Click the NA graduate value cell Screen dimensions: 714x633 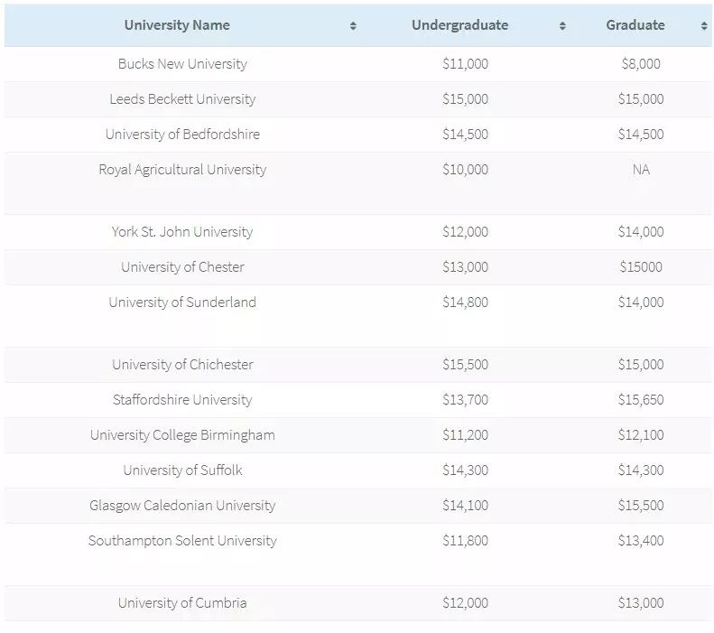pos(641,170)
